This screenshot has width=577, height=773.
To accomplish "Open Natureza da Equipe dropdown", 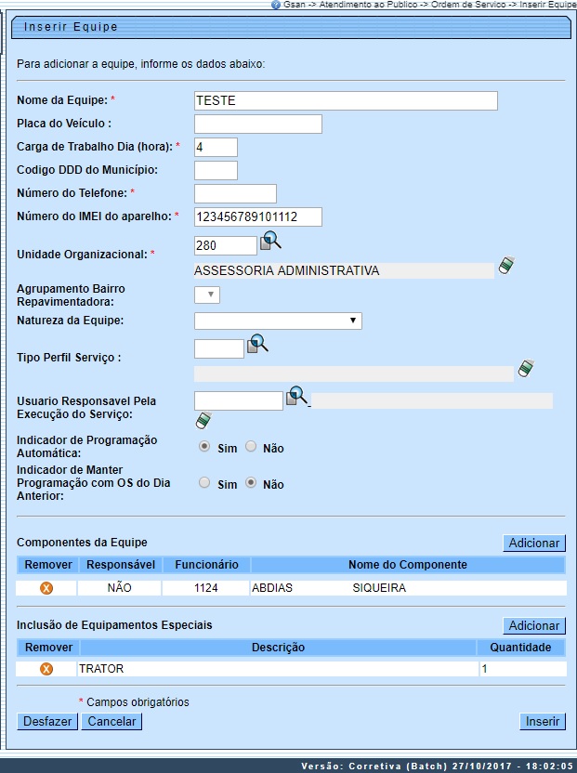I will click(278, 321).
